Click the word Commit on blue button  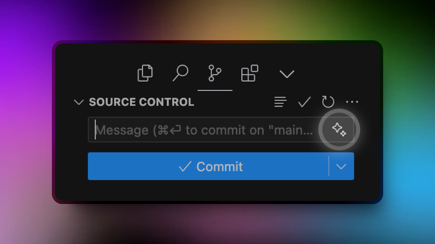(x=220, y=166)
